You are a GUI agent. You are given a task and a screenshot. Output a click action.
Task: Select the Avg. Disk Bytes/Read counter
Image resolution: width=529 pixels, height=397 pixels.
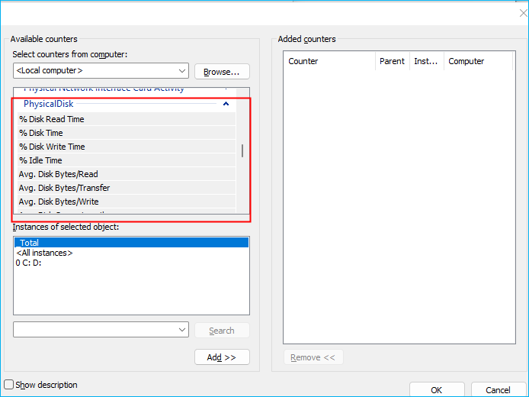(127, 174)
